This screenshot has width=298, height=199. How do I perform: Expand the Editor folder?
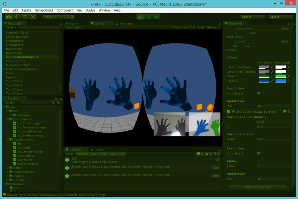[8, 168]
